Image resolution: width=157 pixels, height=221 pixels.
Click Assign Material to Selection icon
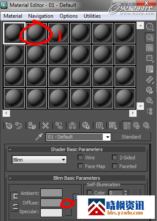[32, 125]
